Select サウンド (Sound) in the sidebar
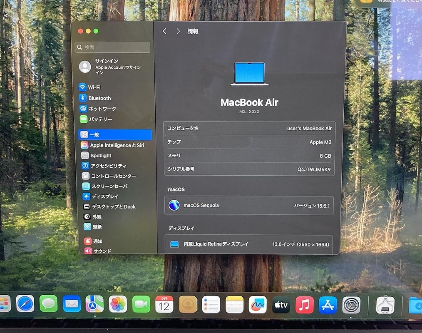This screenshot has width=422, height=333. point(100,251)
